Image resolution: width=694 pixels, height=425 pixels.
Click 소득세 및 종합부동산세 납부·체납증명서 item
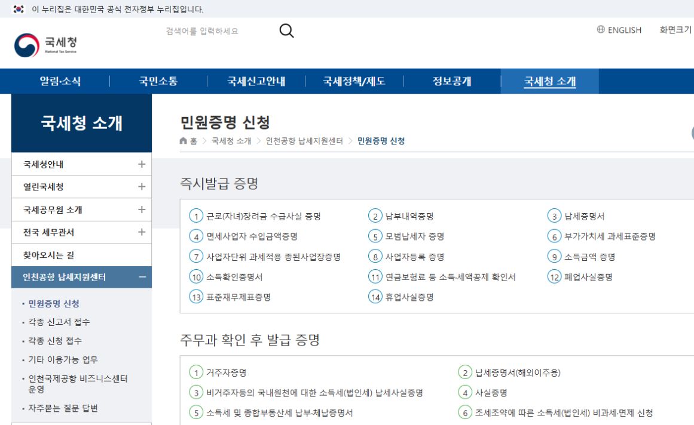click(279, 412)
